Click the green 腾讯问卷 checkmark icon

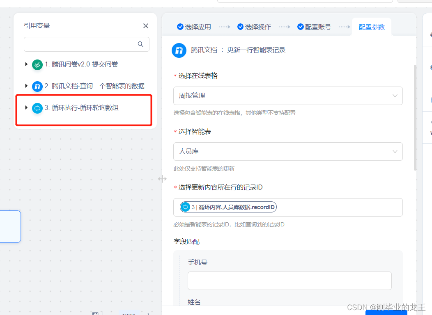coord(37,65)
